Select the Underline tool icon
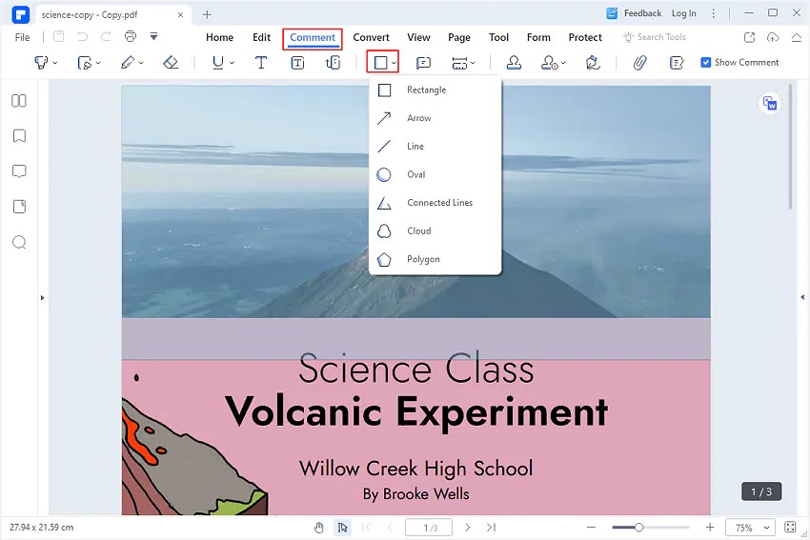 pyautogui.click(x=218, y=63)
